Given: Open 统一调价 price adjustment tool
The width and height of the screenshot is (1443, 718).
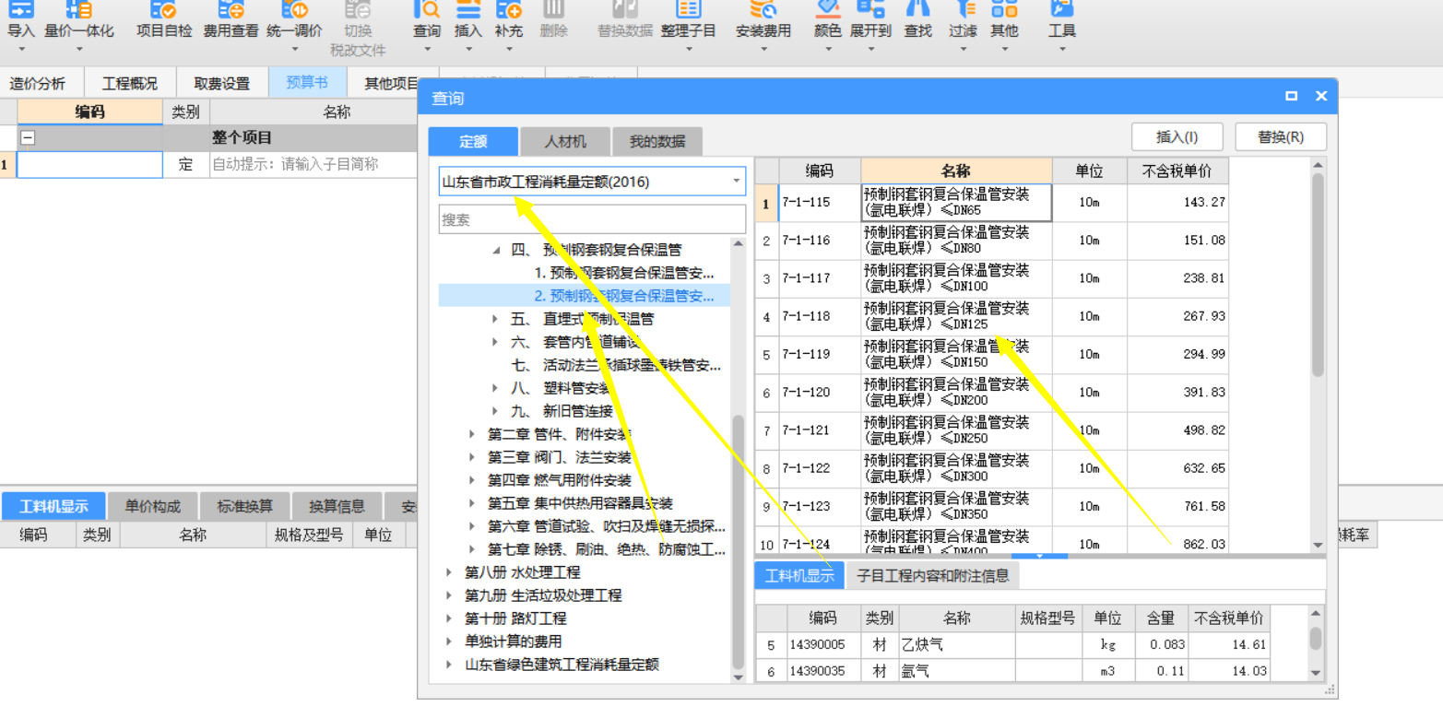Looking at the screenshot, I should click(x=294, y=20).
